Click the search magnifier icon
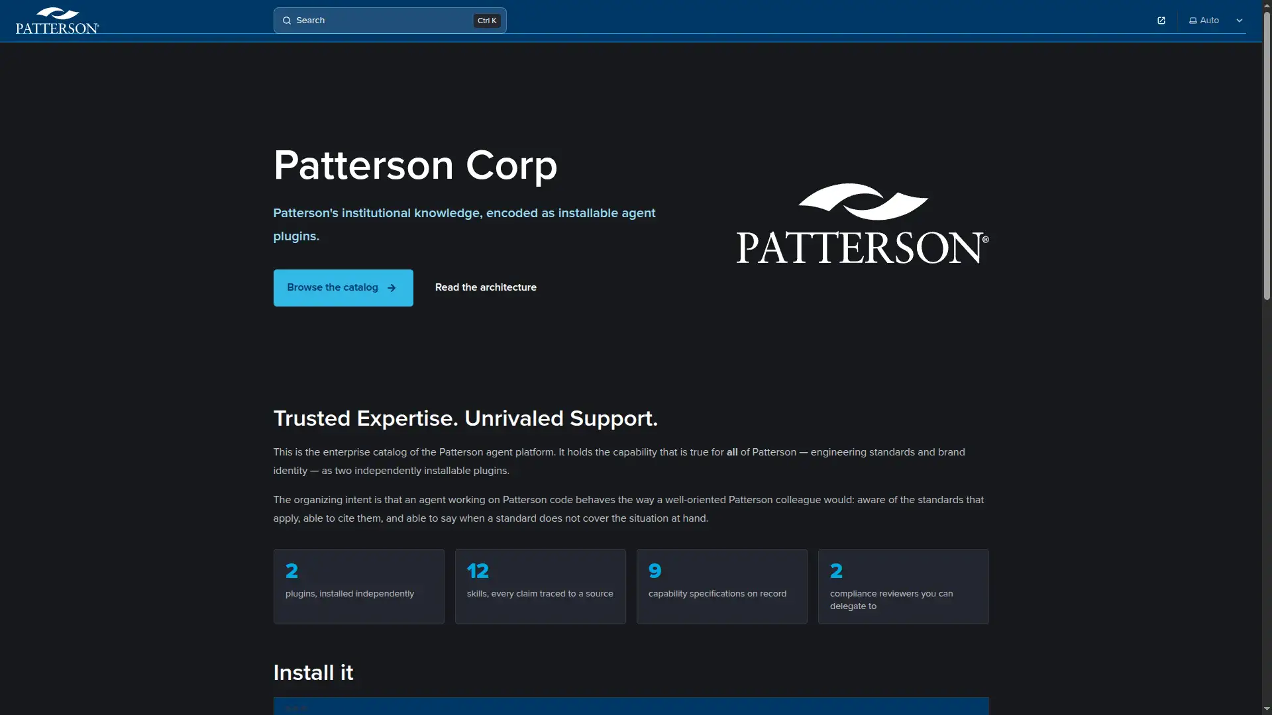 (287, 21)
